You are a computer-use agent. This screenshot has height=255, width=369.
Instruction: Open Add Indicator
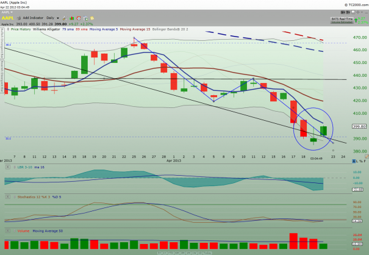pos(33,18)
